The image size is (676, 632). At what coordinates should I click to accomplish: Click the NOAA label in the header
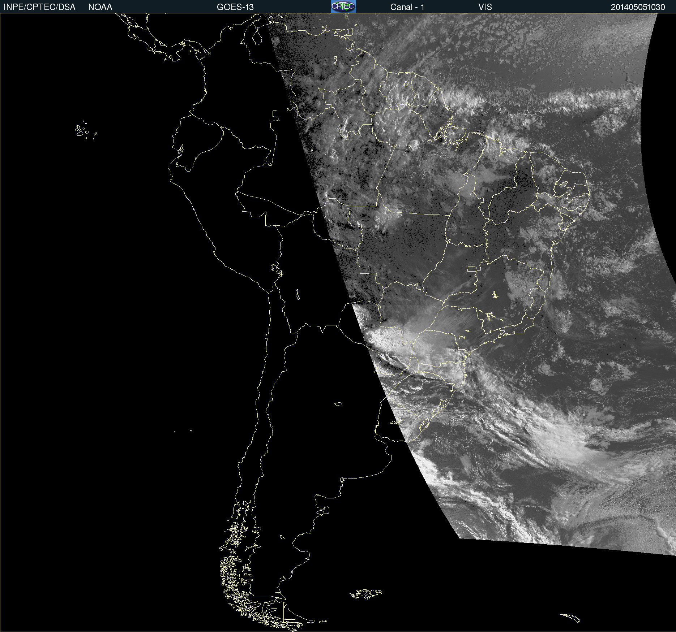100,7
